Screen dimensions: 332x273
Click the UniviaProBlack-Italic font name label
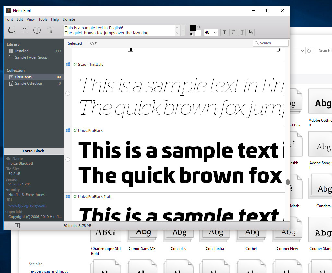click(95, 197)
